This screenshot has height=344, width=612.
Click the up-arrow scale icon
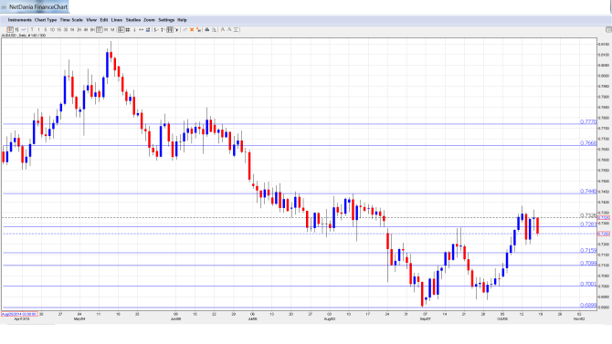163,29
